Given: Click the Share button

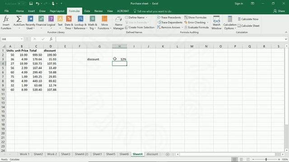Looking at the screenshot, I should click(279, 11).
